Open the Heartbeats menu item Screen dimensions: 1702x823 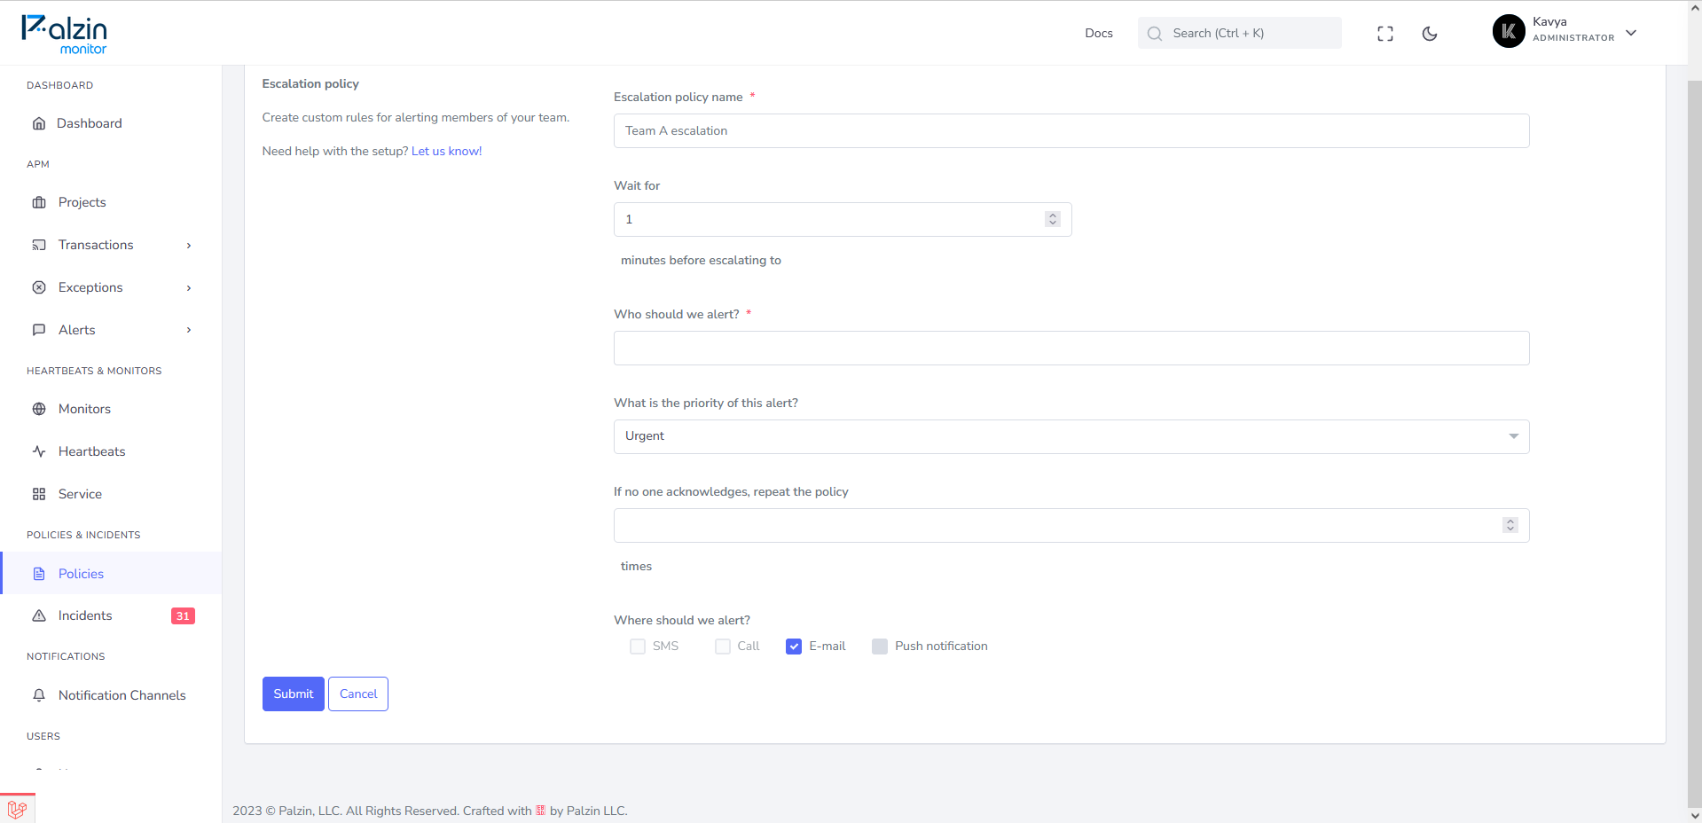point(111,451)
